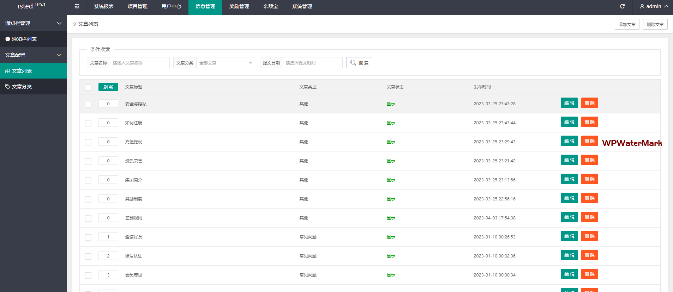Viewport: 673px width, 292px height.
Task: Check the box for 安全与隐私 row
Action: [x=88, y=104]
